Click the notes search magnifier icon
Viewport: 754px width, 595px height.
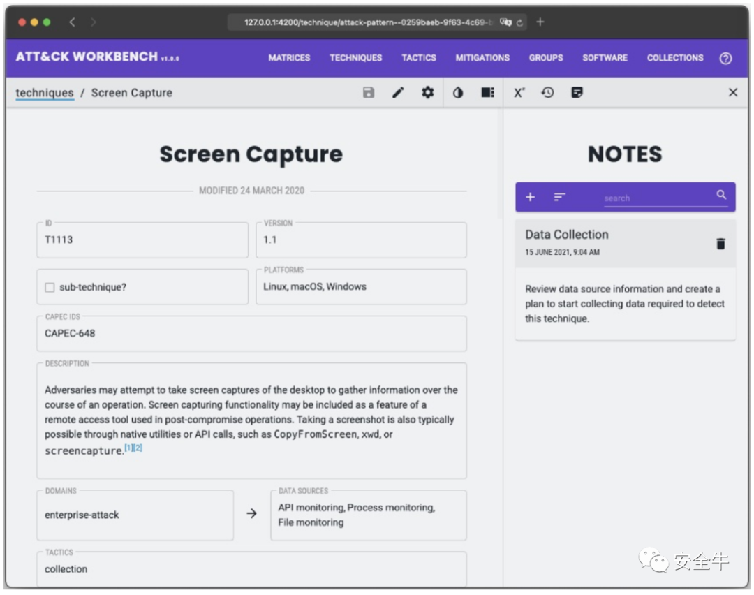[x=721, y=195]
